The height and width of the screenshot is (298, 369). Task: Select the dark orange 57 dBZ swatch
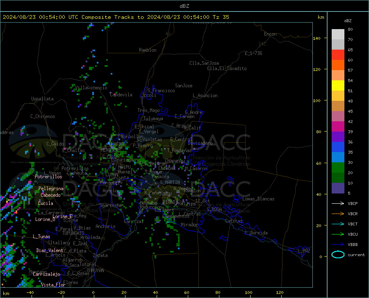[x=338, y=65]
